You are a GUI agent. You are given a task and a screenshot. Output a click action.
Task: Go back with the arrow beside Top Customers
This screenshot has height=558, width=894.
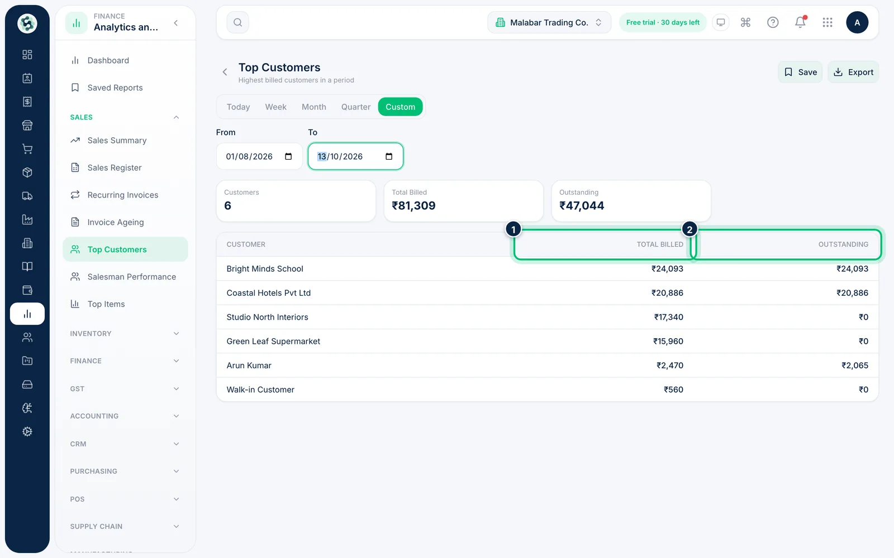coord(225,72)
